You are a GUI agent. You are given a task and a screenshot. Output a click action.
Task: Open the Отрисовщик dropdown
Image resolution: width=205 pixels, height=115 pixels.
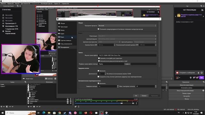coord(127,36)
